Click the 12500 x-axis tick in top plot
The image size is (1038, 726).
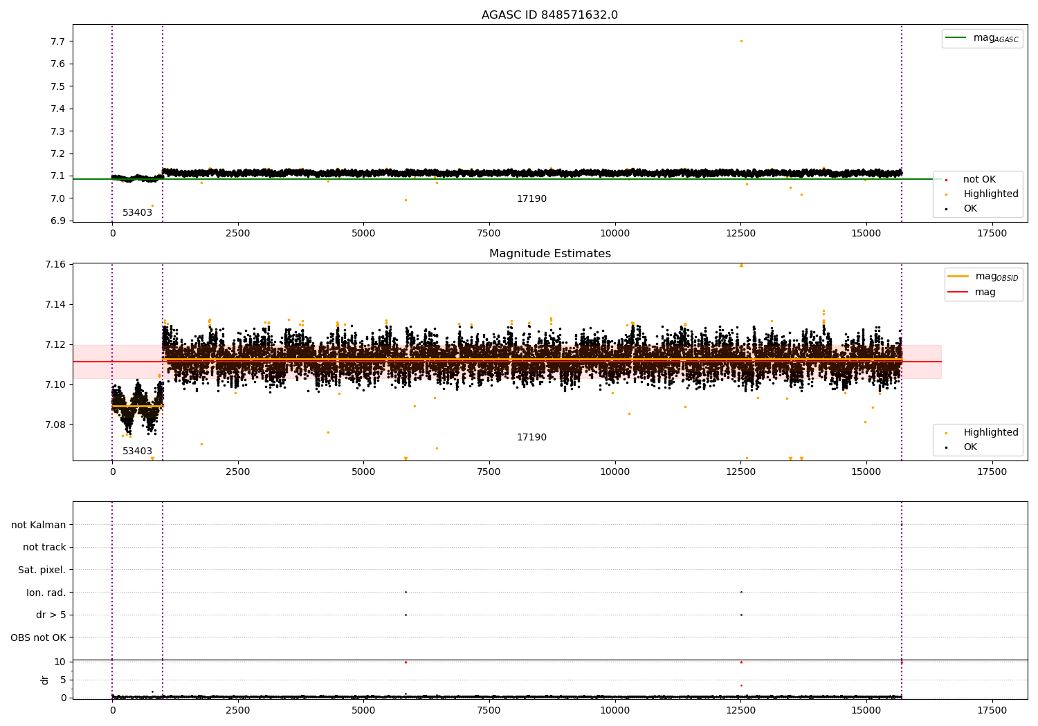(740, 234)
